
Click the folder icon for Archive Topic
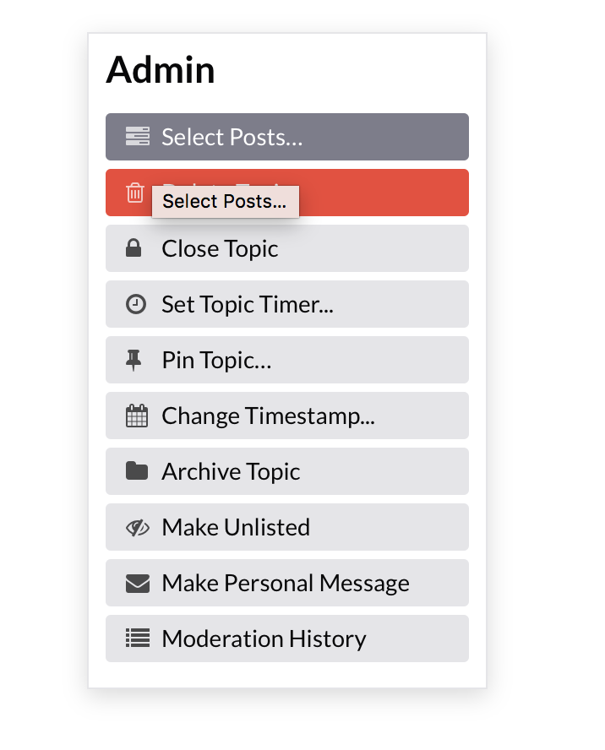(136, 471)
